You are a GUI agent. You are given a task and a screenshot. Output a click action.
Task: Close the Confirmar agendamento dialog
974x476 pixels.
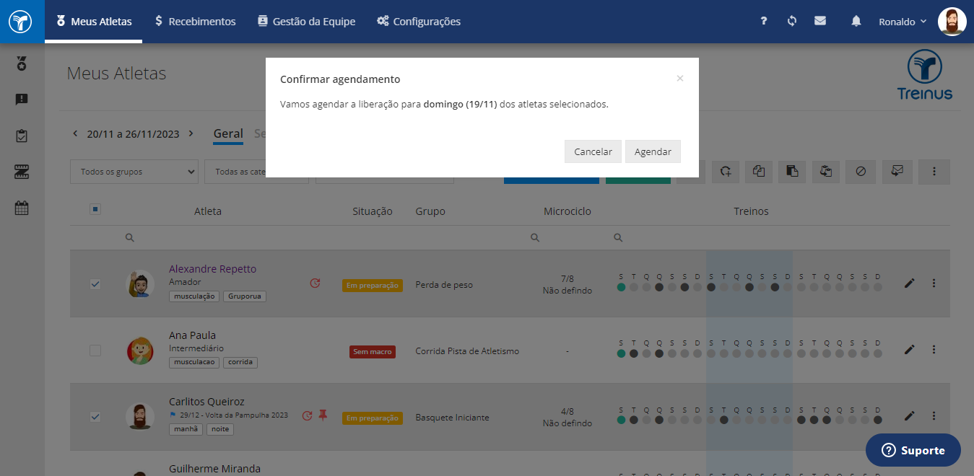pos(679,79)
